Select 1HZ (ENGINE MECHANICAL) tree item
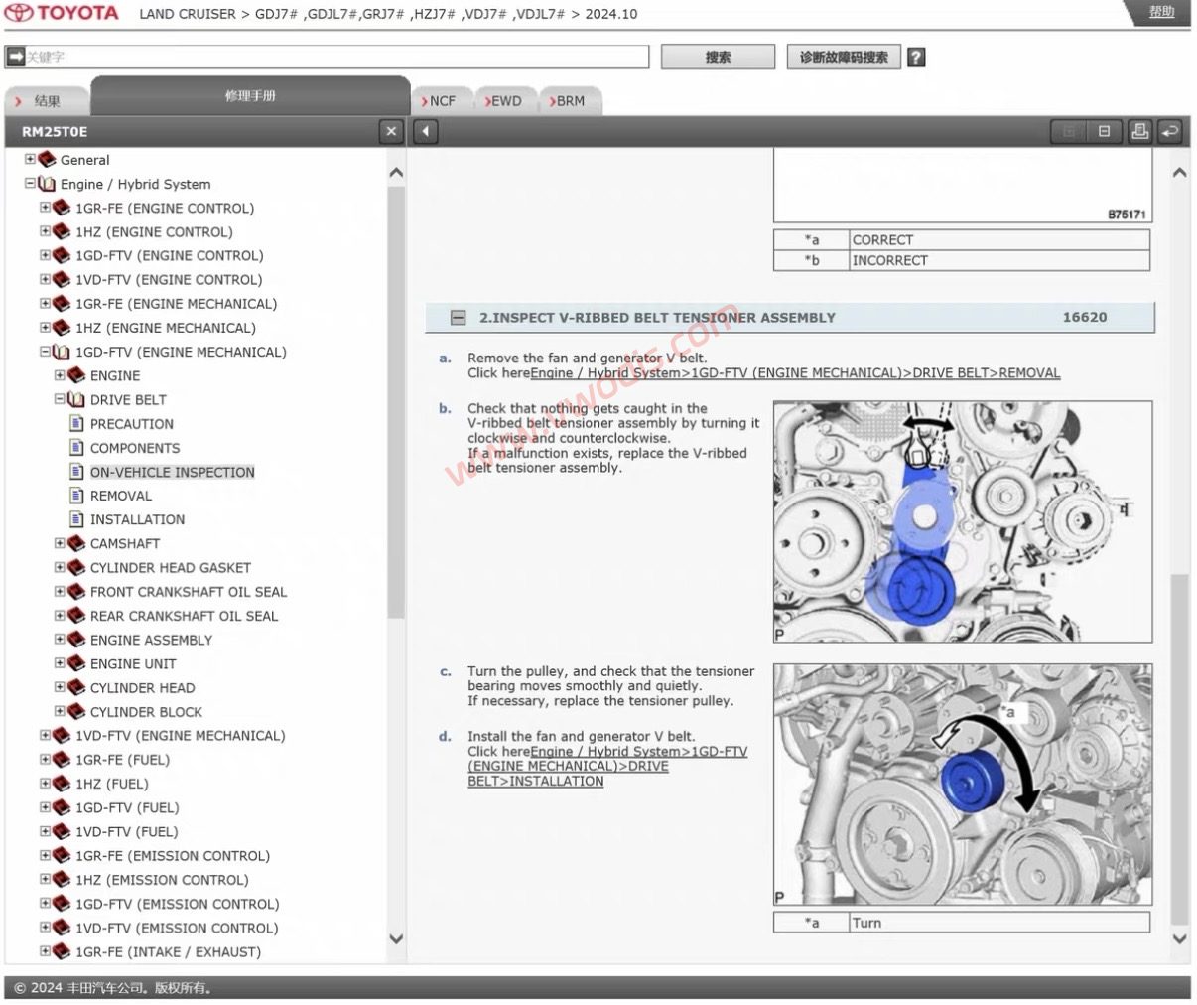The width and height of the screenshot is (1197, 1005). click(166, 328)
